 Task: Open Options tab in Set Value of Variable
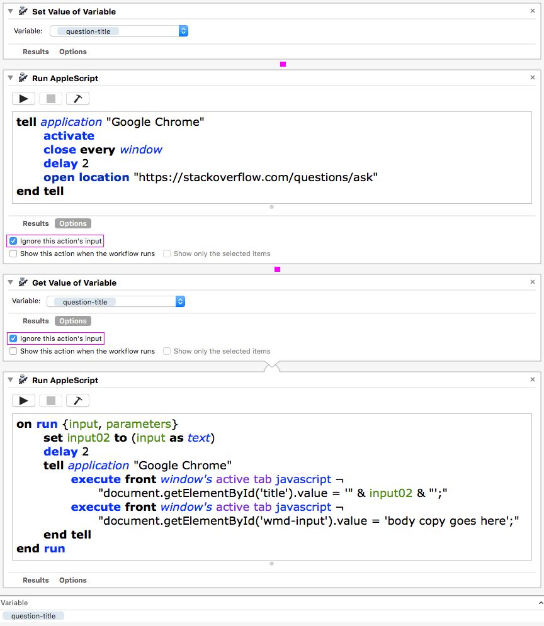coord(72,52)
